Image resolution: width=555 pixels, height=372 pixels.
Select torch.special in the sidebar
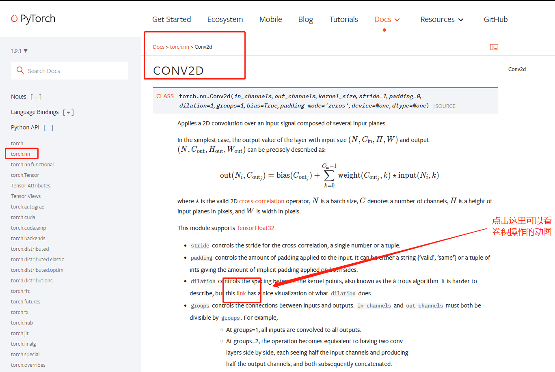point(25,354)
